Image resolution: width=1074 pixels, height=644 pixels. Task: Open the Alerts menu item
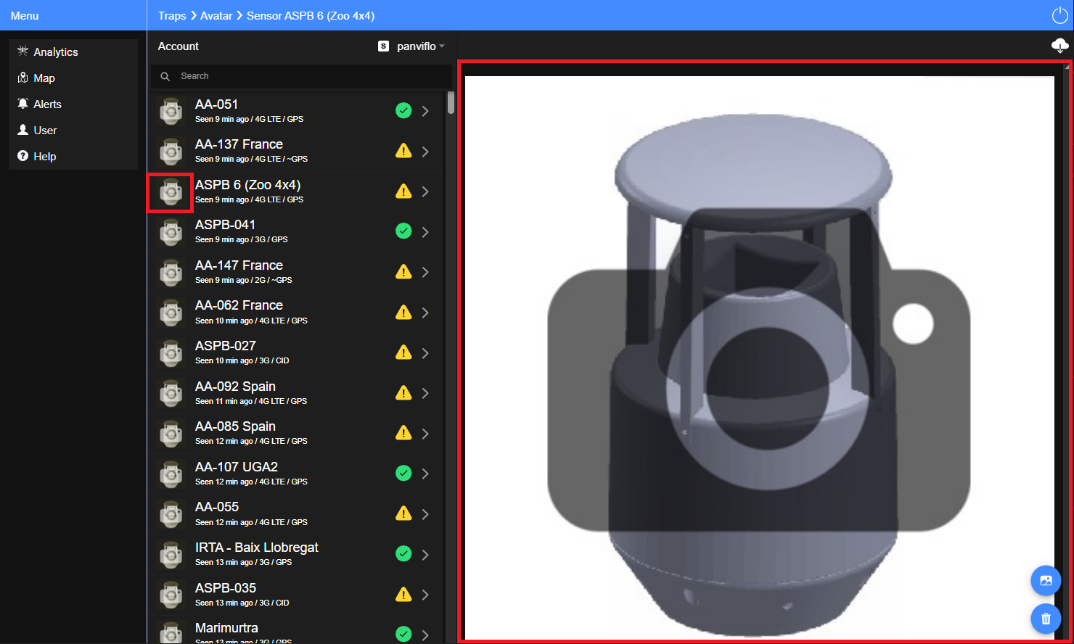[73, 104]
